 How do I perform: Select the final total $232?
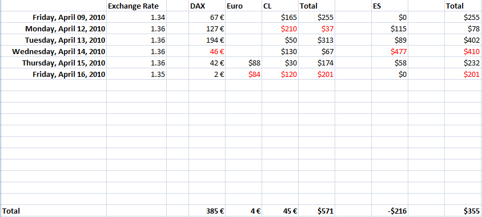coord(463,63)
